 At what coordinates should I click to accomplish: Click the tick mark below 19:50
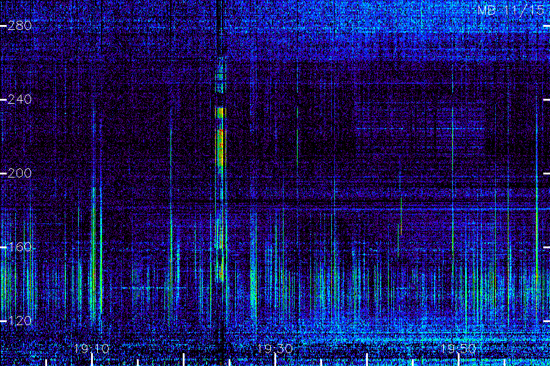coord(458,360)
